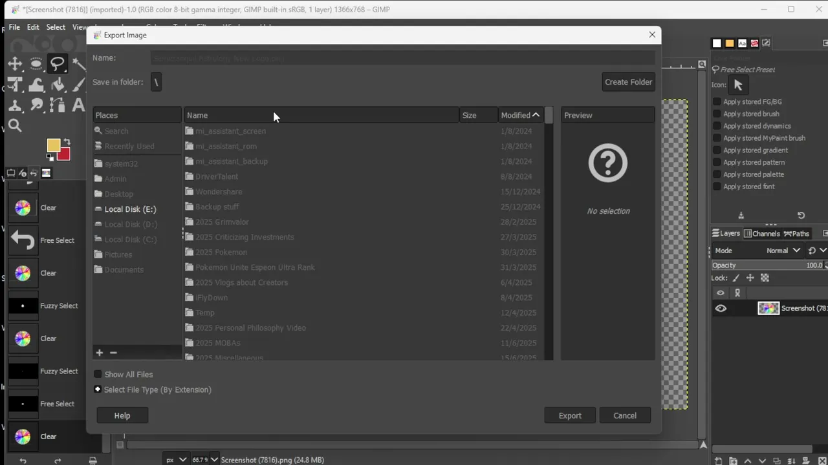
Task: Enable Apply stored font
Action: (717, 187)
